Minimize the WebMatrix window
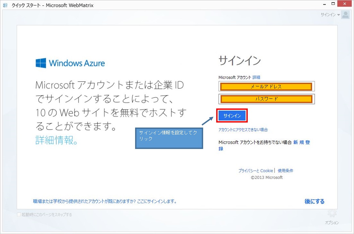Screen dimensions: 354x234 324,4
